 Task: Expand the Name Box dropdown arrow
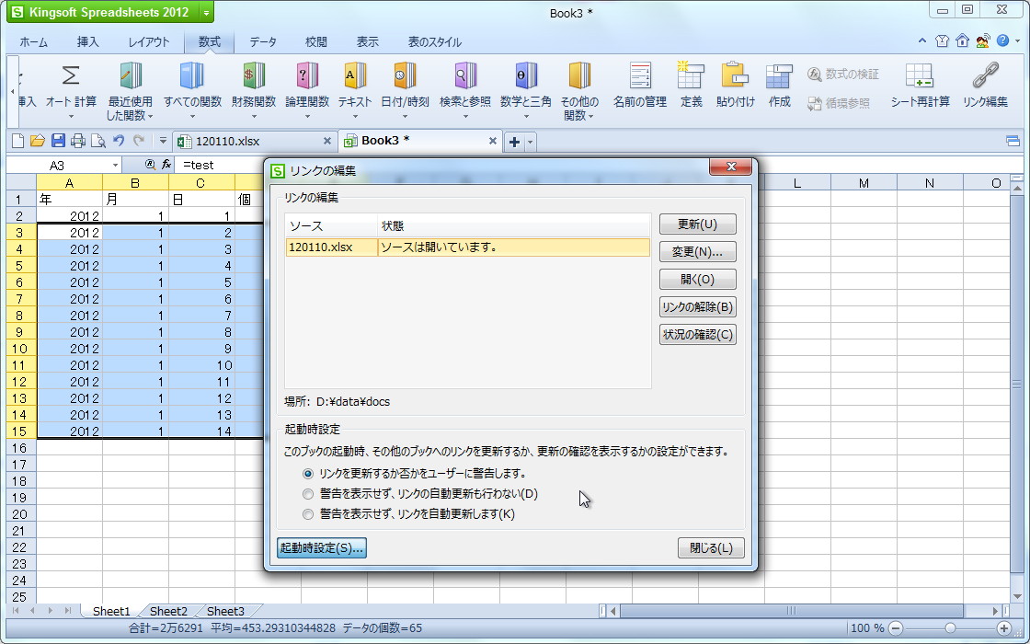pos(115,165)
